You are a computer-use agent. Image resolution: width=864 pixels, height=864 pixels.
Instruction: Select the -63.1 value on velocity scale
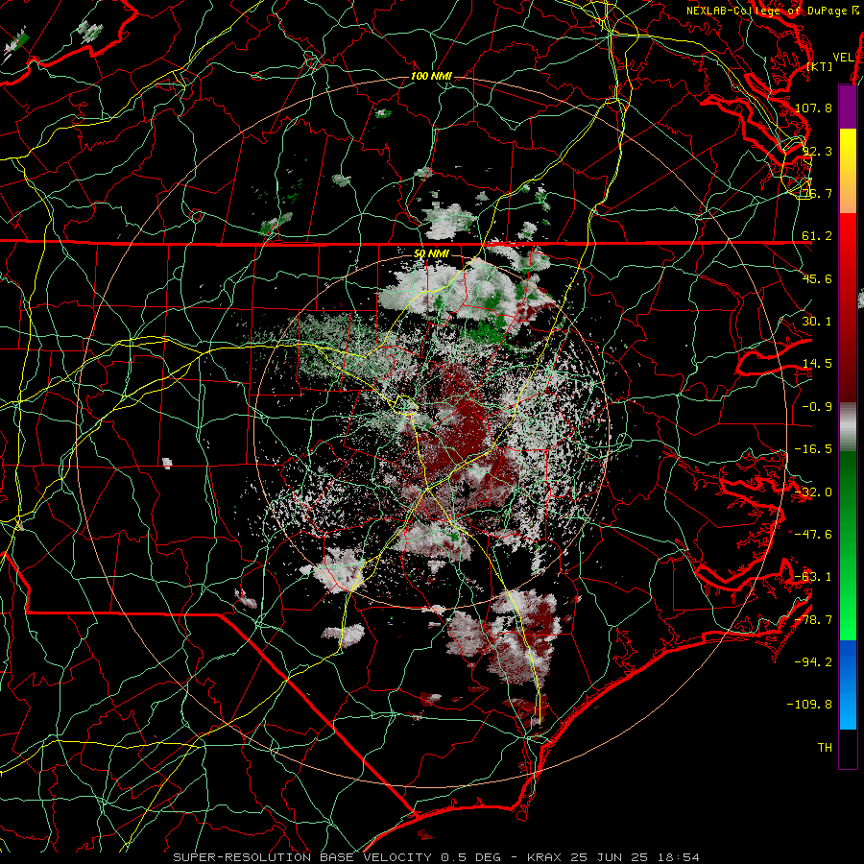pyautogui.click(x=813, y=577)
